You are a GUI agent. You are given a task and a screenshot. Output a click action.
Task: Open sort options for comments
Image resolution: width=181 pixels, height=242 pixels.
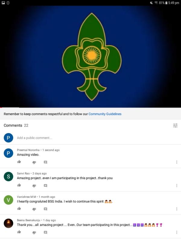(175, 126)
